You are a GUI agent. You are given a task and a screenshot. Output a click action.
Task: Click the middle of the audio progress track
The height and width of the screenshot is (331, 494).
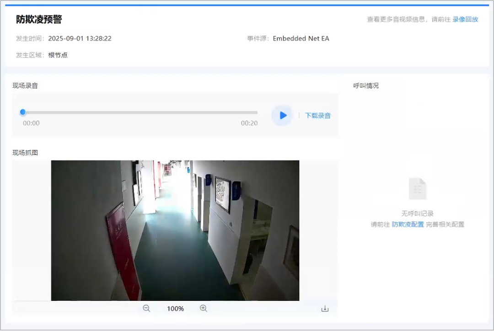pyautogui.click(x=140, y=112)
